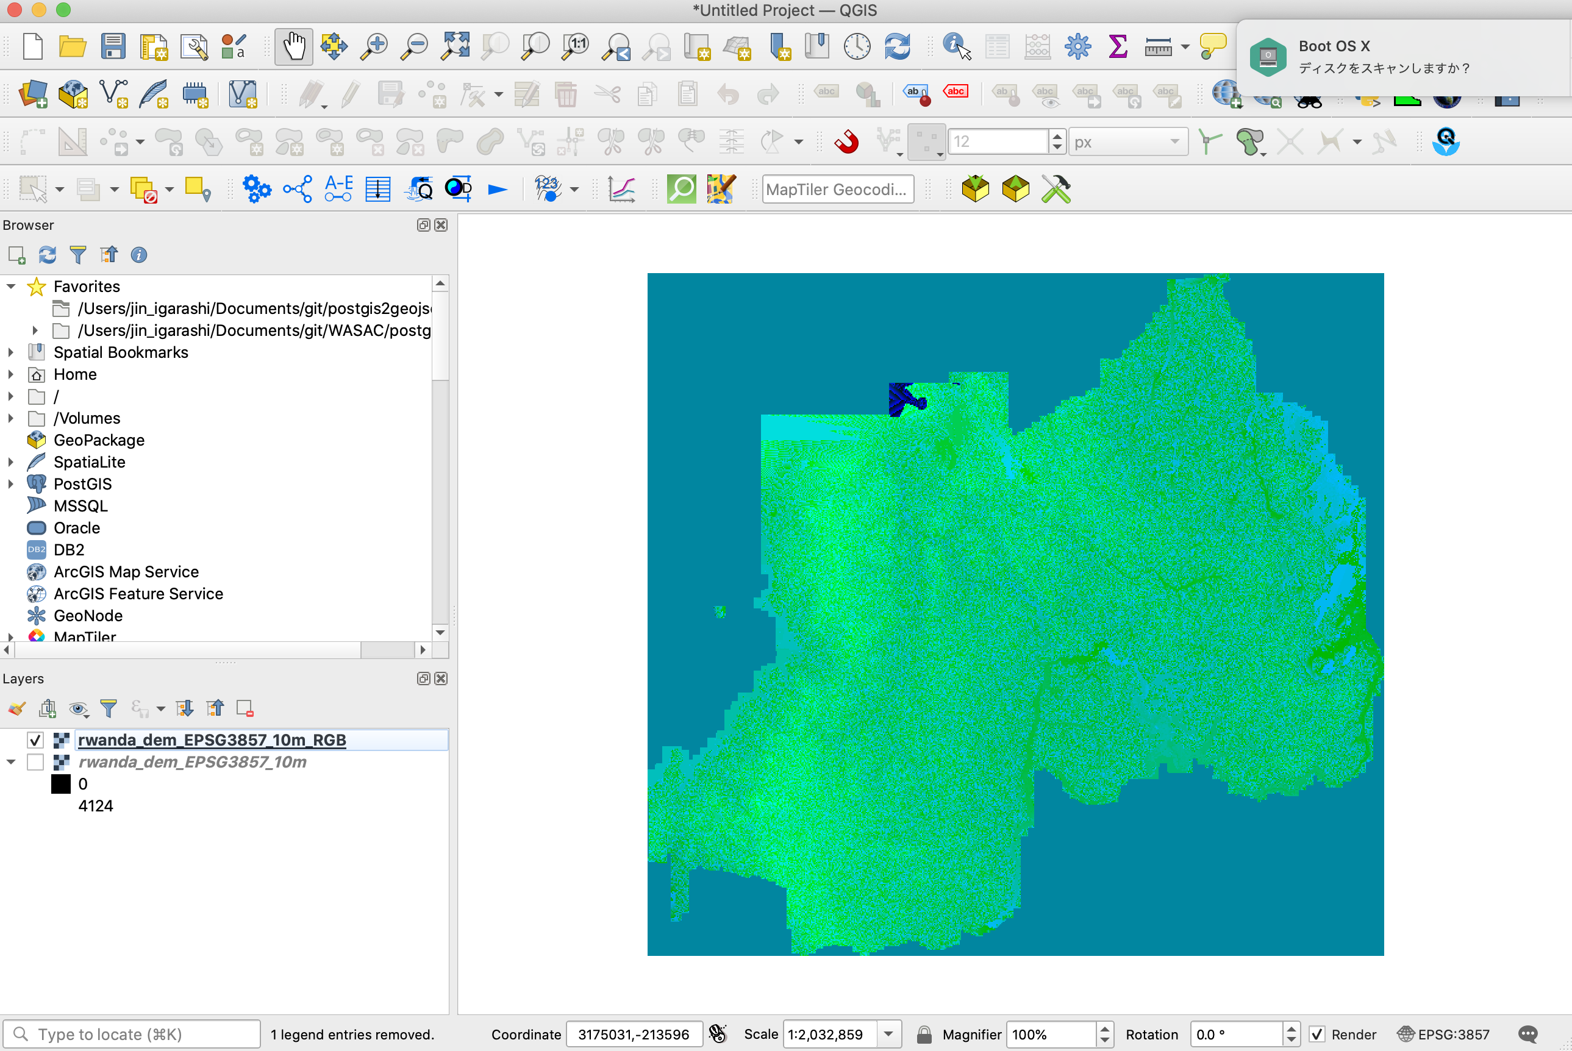Collapse the rwanda_dem_EPSG3857_10m layer legend
Viewport: 1572px width, 1051px height.
point(12,762)
